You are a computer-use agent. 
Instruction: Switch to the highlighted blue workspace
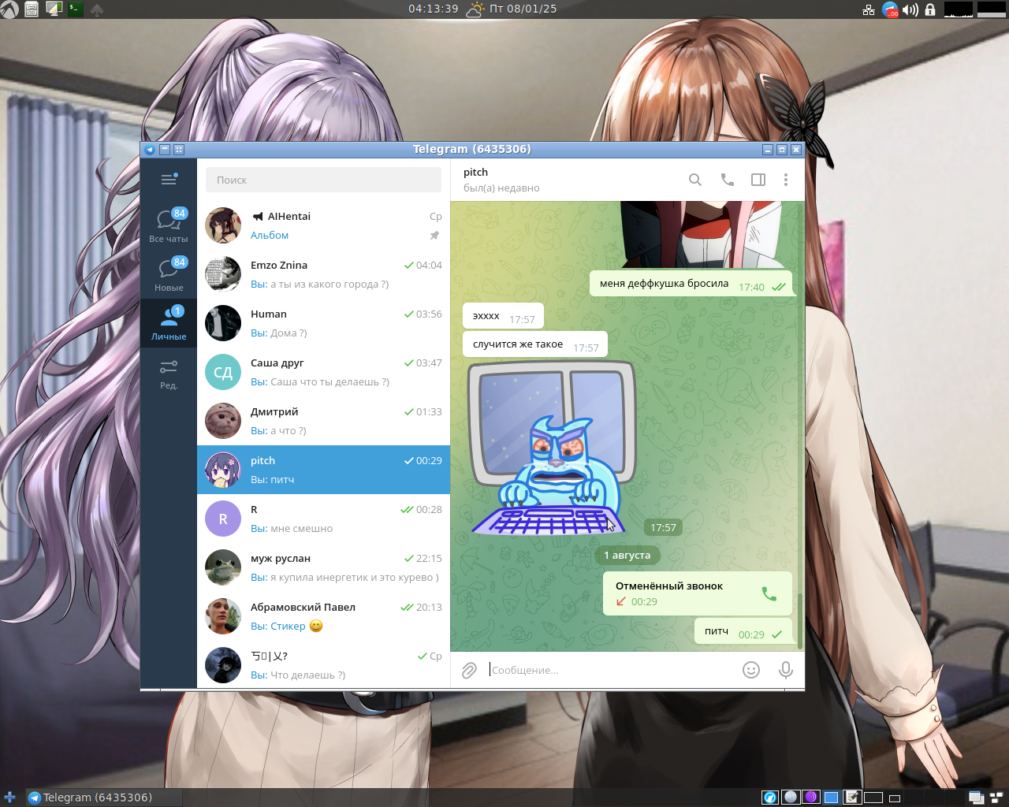(831, 798)
